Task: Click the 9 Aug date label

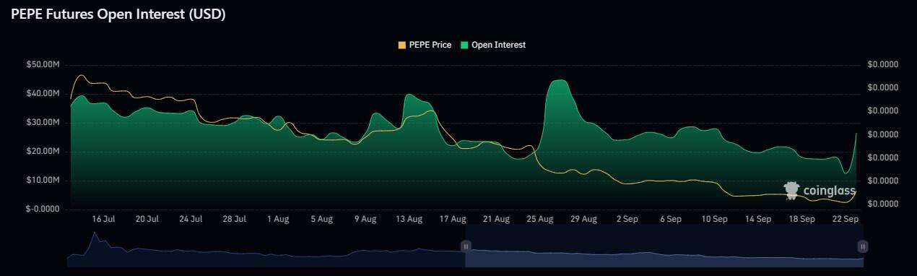Action: click(x=365, y=218)
